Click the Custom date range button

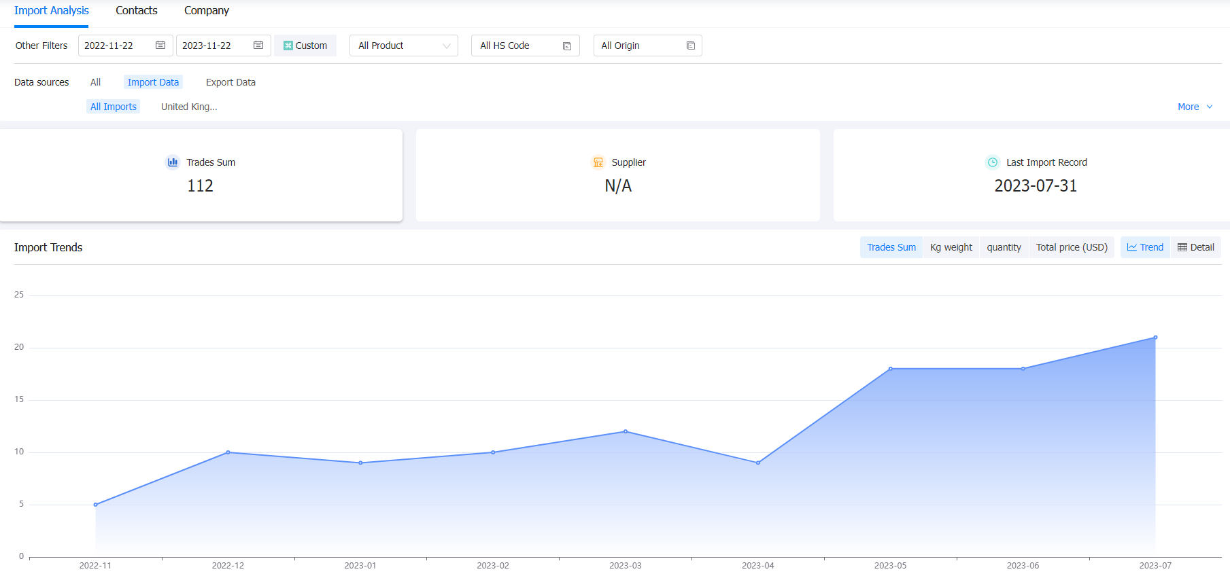pos(305,46)
